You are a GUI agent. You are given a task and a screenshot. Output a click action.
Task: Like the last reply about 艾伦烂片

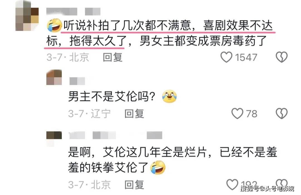[x=232, y=185]
